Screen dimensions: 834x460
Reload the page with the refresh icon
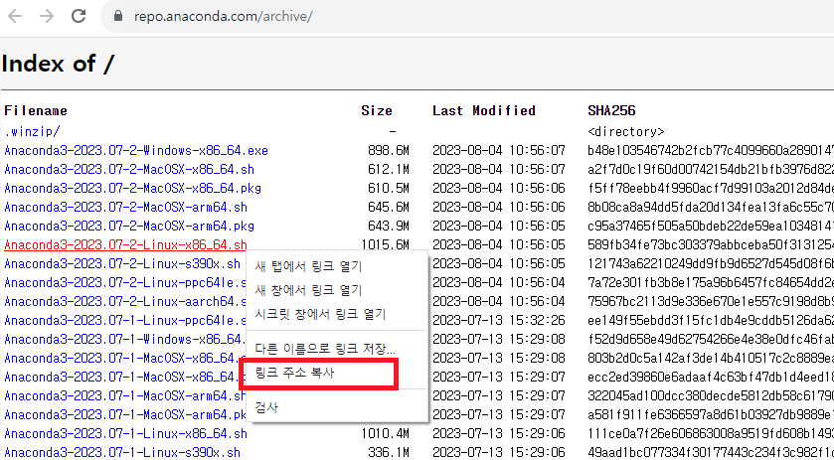point(79,16)
